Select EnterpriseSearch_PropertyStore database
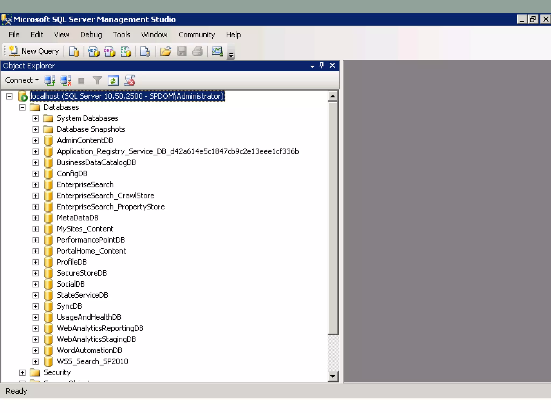This screenshot has height=413, width=551. click(x=111, y=207)
